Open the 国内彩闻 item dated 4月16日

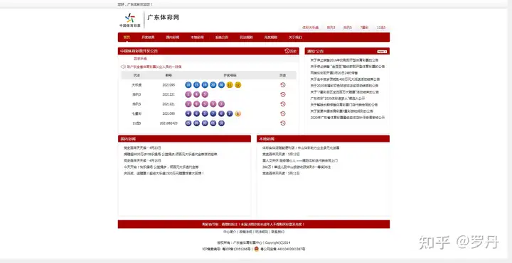pyautogui.click(x=142, y=160)
